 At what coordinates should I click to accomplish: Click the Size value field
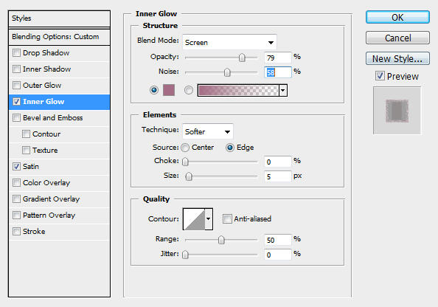tap(278, 176)
